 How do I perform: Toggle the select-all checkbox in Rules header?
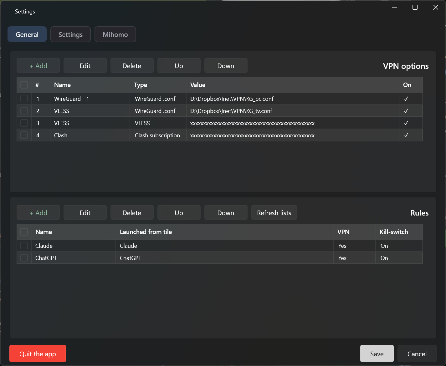click(x=24, y=232)
